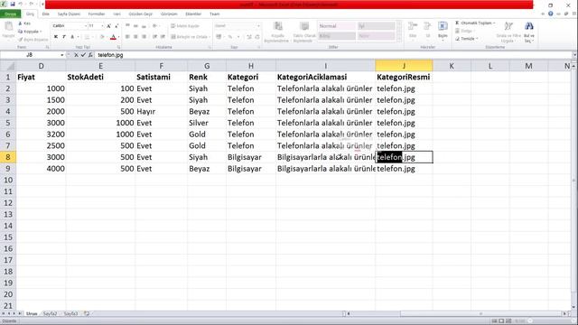Open the Name Box dropdown arrow
The height and width of the screenshot is (325, 578).
coord(61,55)
